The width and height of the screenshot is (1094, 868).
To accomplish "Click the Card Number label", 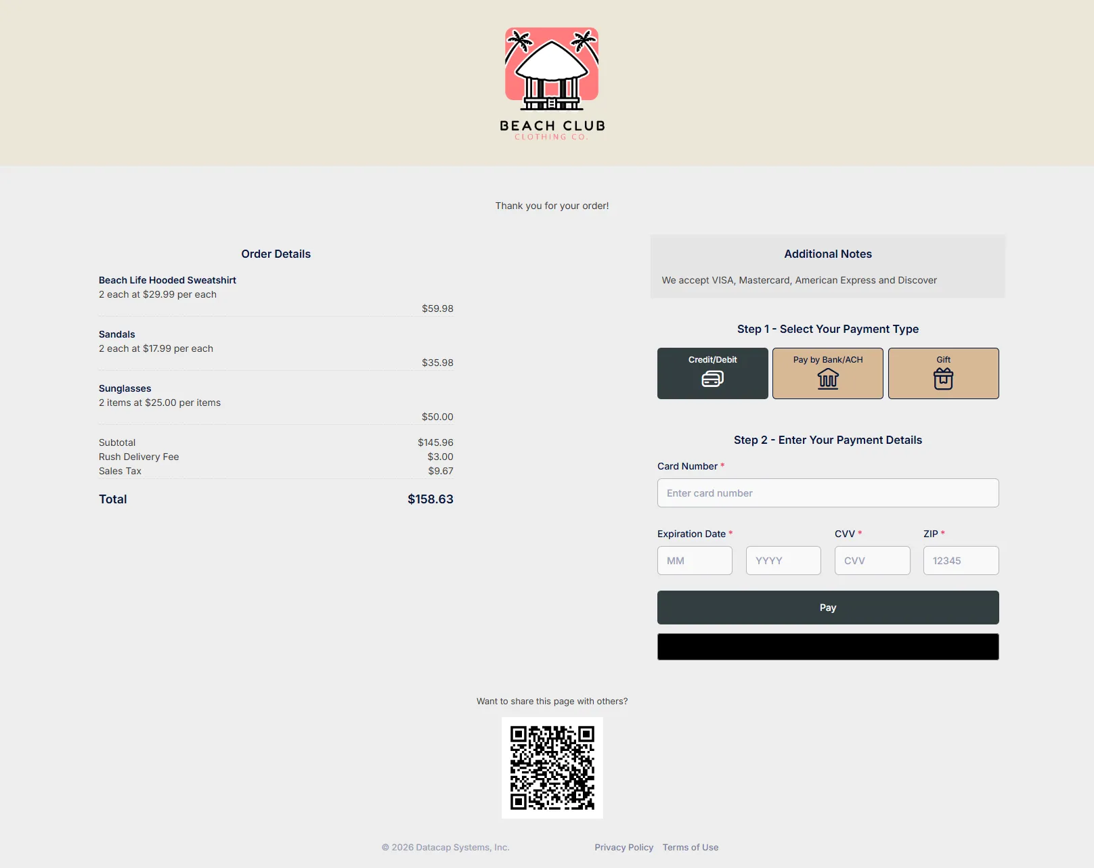I will point(687,466).
